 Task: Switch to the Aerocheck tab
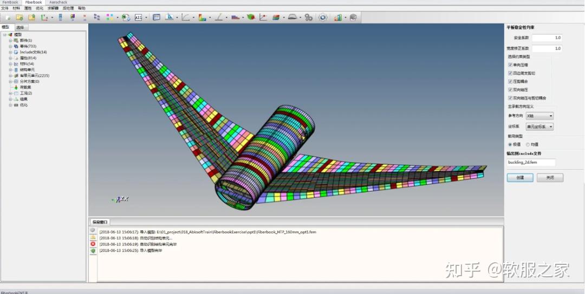coord(58,2)
